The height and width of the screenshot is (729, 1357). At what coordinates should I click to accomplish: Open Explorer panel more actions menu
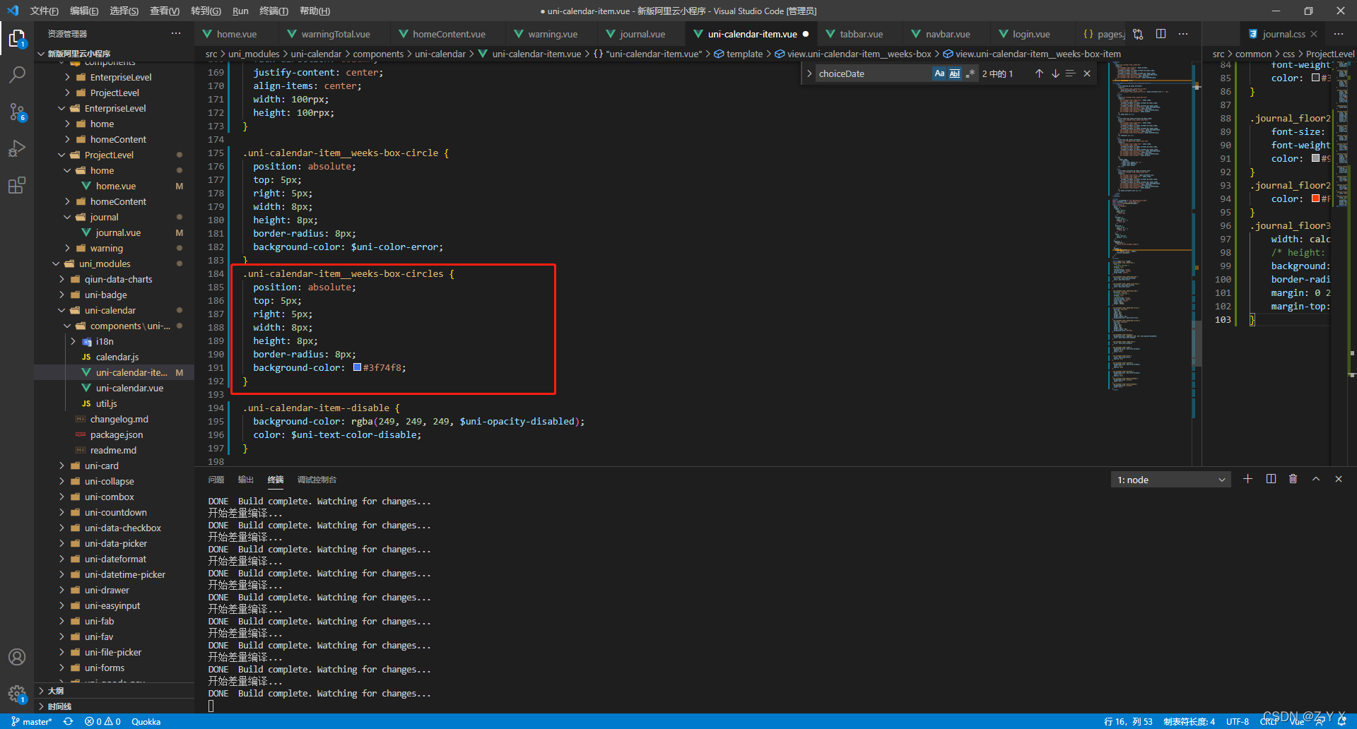[x=176, y=33]
